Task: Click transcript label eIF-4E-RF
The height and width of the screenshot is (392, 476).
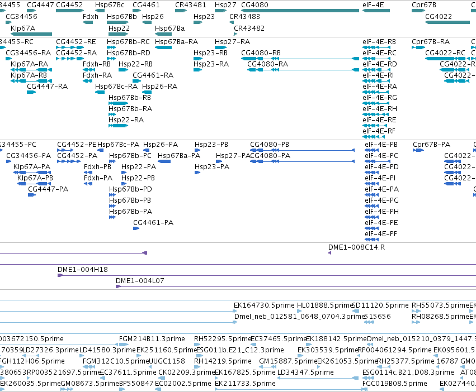Action: [379, 131]
